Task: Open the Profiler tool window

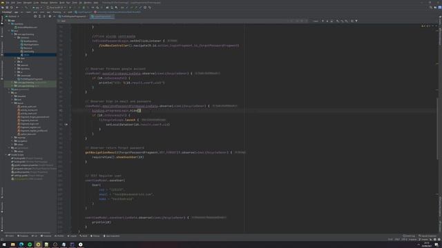Action: click(59, 236)
